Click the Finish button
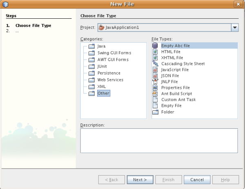 point(168,180)
